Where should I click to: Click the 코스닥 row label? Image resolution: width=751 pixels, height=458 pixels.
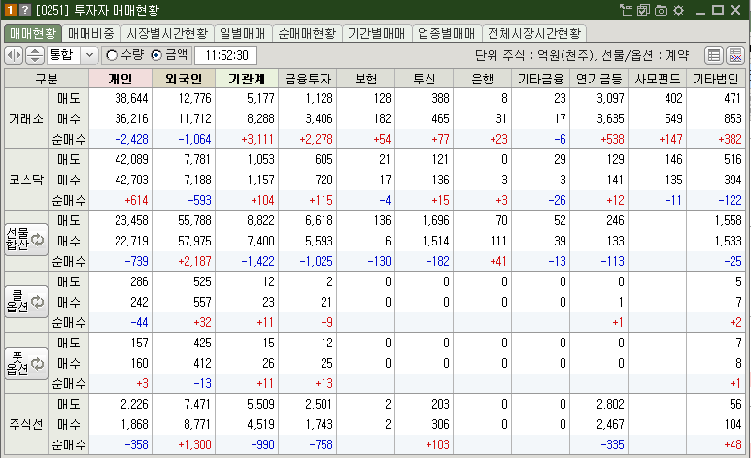coord(26,180)
